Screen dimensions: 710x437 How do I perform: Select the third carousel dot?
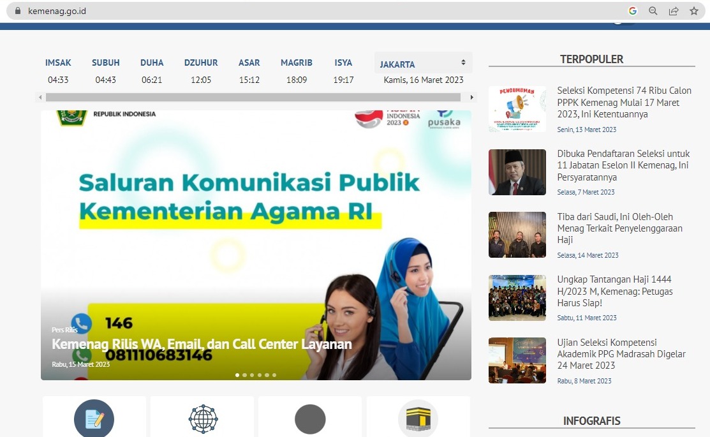[252, 375]
